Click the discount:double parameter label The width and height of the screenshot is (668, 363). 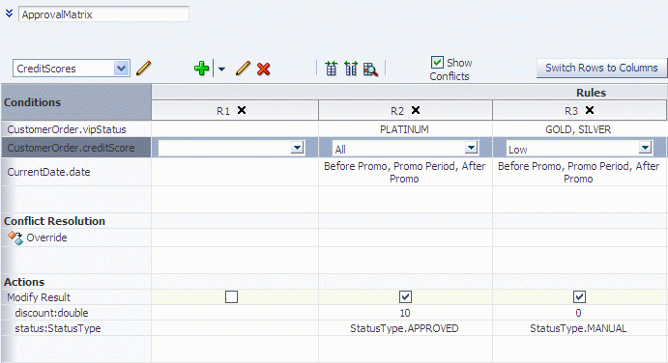point(51,313)
